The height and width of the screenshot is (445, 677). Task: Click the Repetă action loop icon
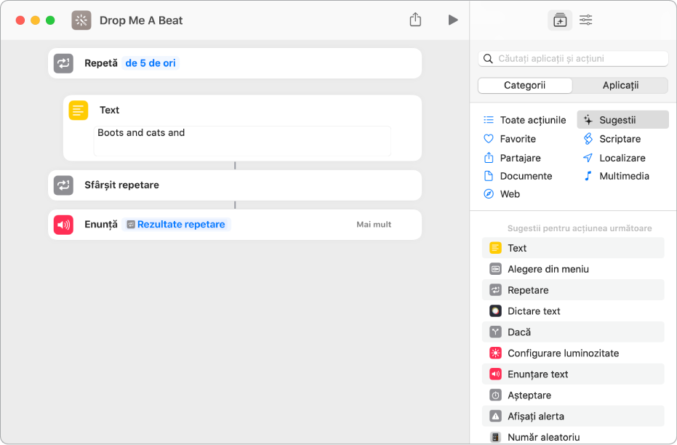pos(63,63)
